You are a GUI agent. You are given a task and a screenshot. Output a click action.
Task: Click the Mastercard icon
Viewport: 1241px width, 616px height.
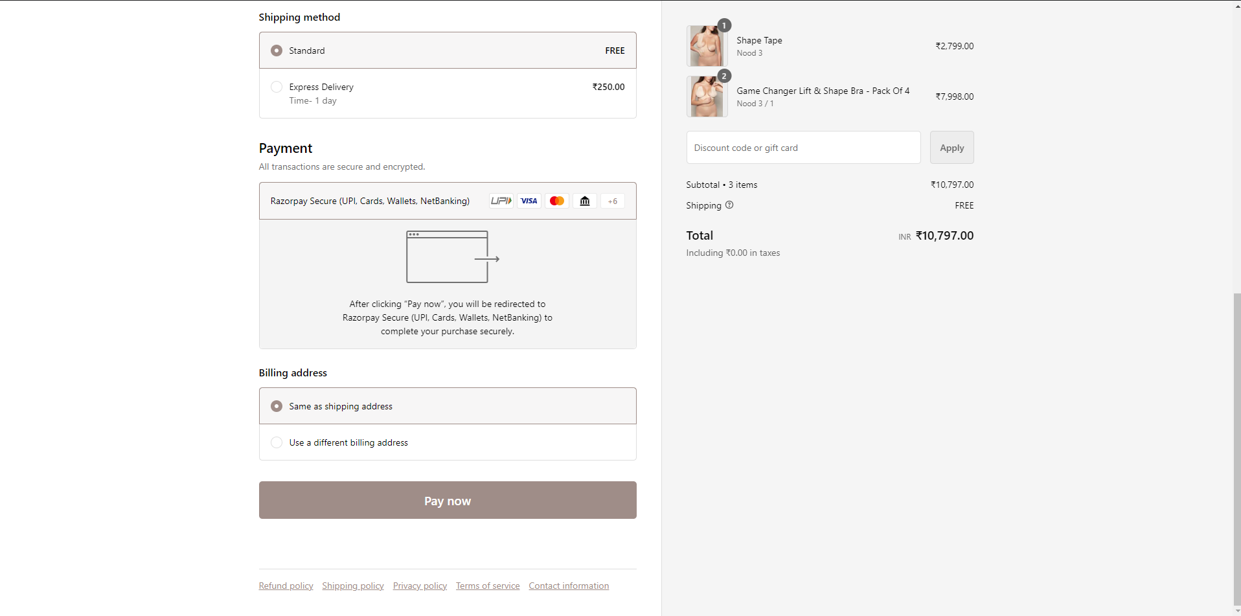557,201
